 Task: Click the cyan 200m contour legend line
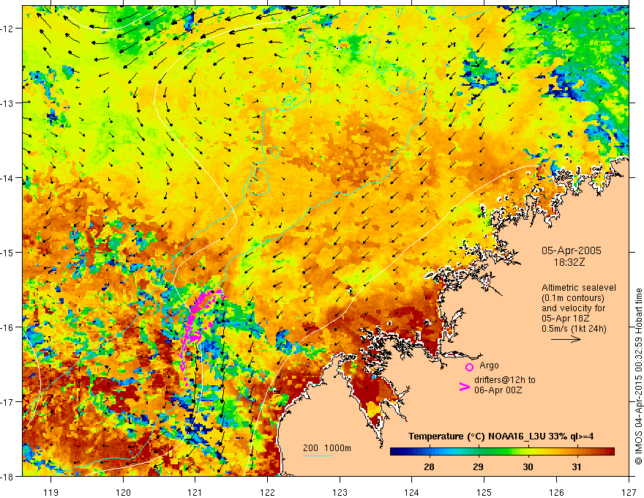[x=318, y=456]
